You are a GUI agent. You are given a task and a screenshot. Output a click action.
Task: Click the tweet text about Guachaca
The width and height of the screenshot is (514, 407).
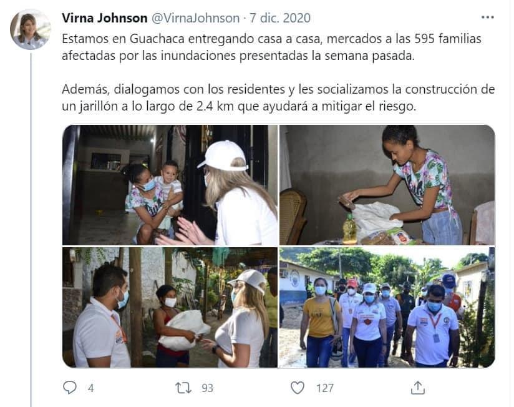point(271,47)
